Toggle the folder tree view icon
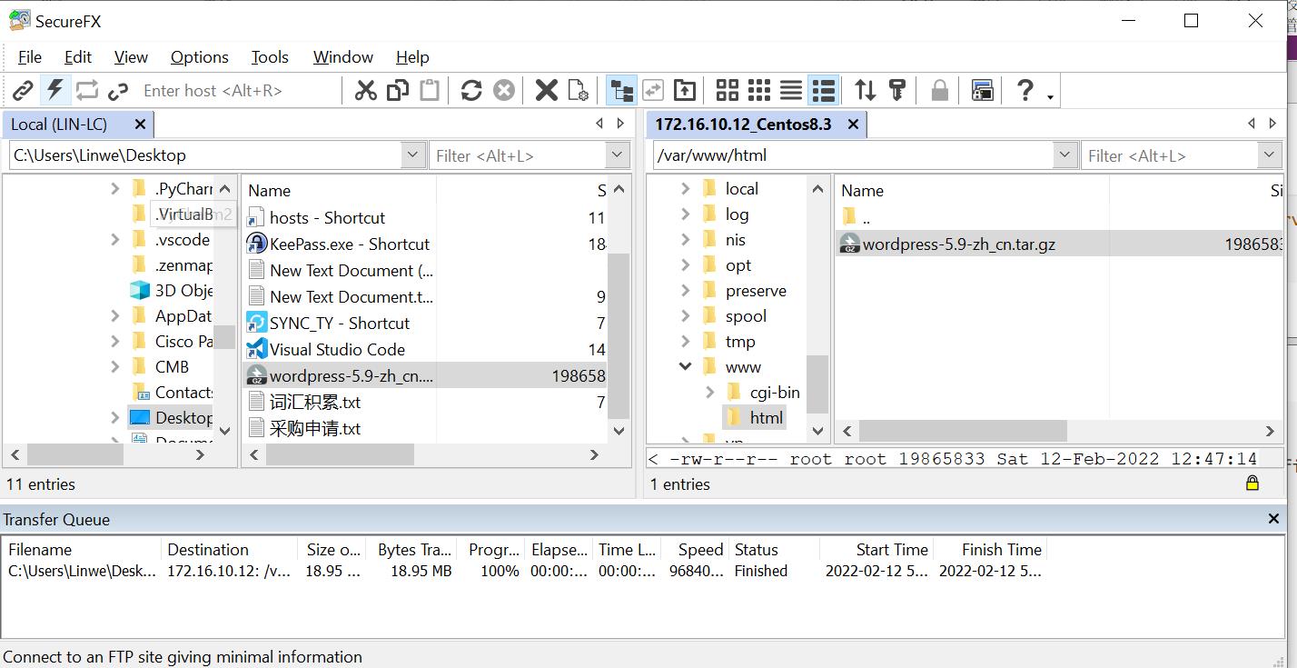Screen dimensions: 1297x668 pyautogui.click(x=621, y=90)
